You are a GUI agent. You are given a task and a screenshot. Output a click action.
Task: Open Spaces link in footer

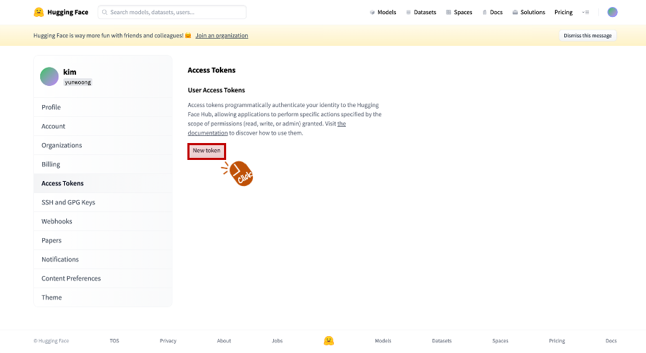pyautogui.click(x=500, y=340)
